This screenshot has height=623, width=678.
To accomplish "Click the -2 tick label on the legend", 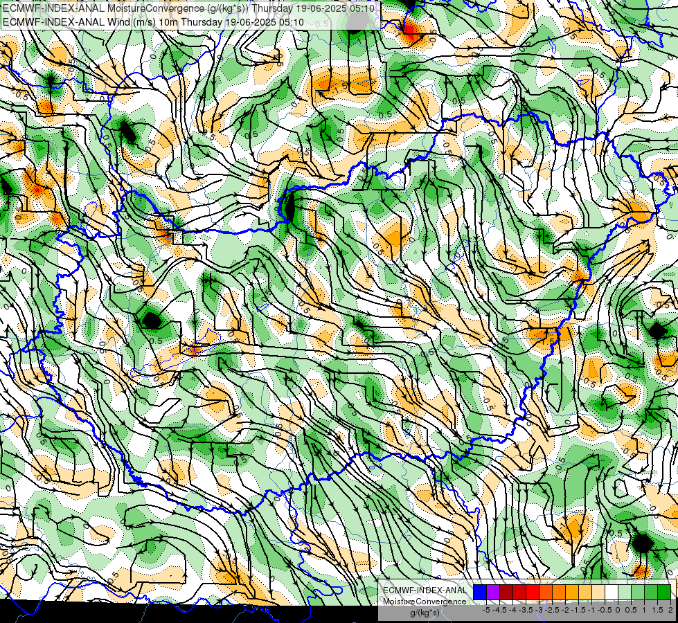I will coord(565,610).
